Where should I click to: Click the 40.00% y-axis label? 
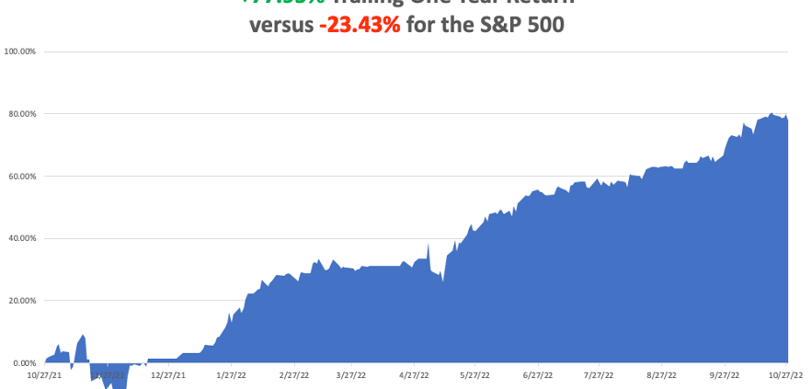tap(21, 238)
